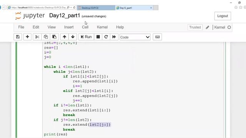Open the Help menu
Image resolution: width=246 pixels, height=138 pixels.
[120, 27]
